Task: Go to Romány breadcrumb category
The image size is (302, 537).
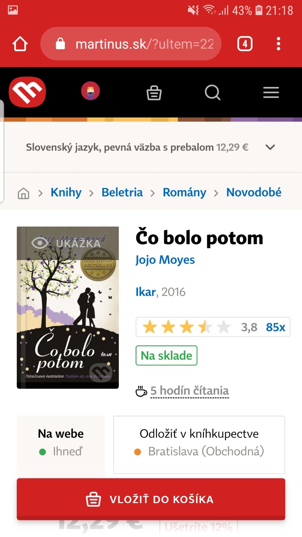Action: (x=185, y=192)
